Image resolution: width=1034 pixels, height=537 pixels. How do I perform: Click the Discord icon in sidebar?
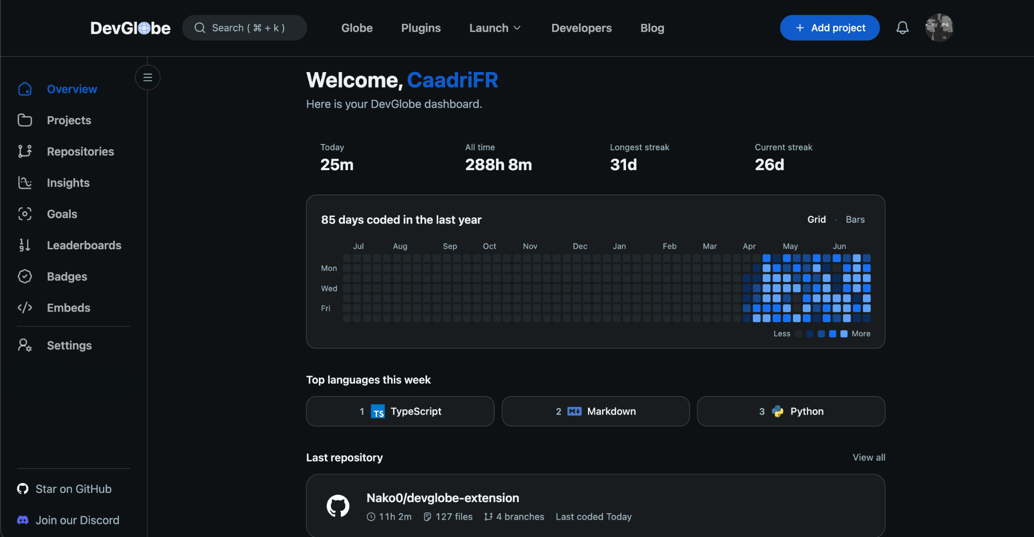pos(23,520)
